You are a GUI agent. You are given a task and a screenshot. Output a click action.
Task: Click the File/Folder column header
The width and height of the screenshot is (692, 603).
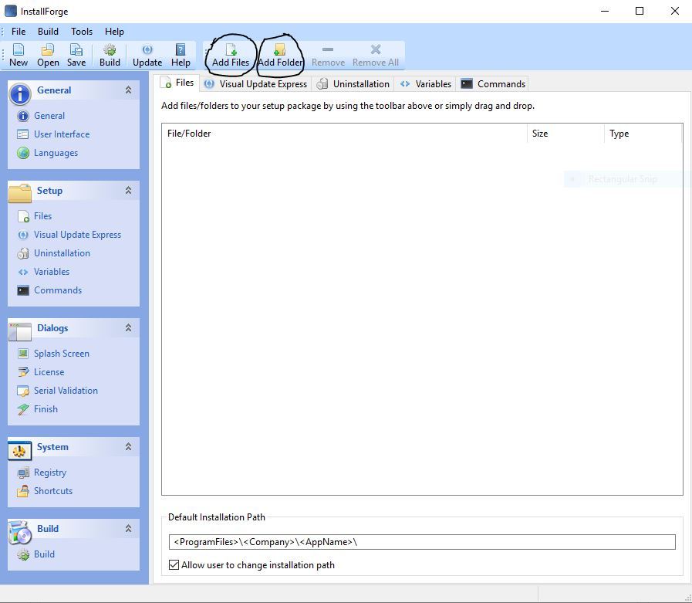pyautogui.click(x=344, y=134)
